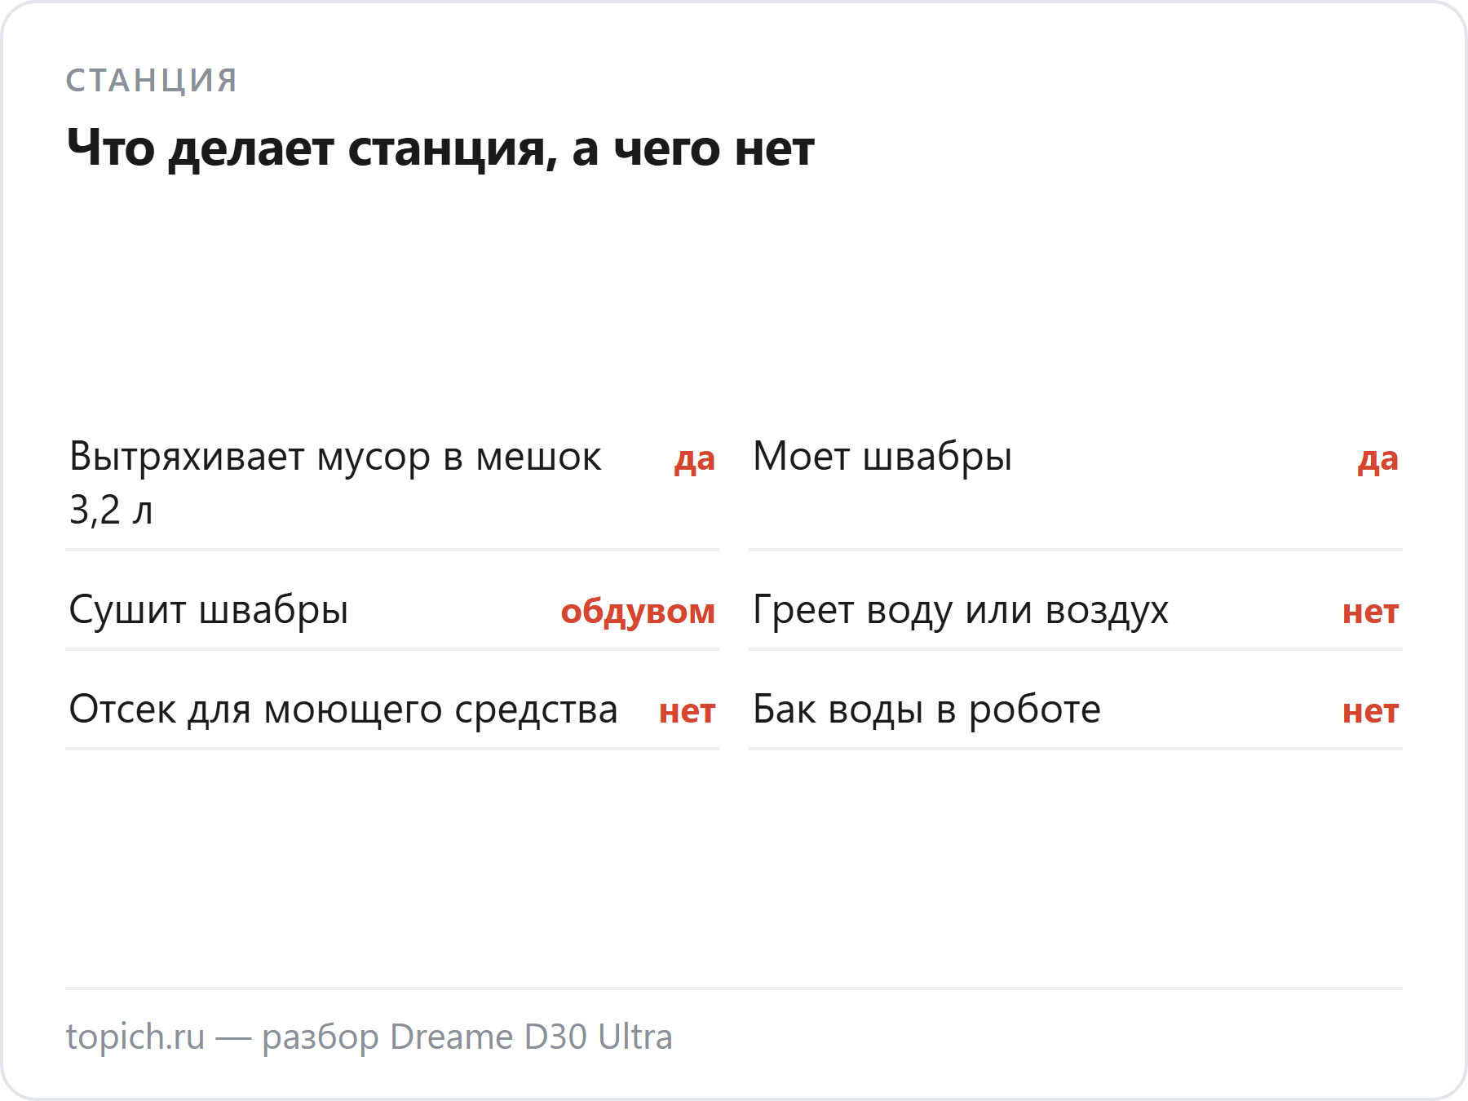Click 'нет' next to 'Бак воды в роботе'

coord(1370,712)
